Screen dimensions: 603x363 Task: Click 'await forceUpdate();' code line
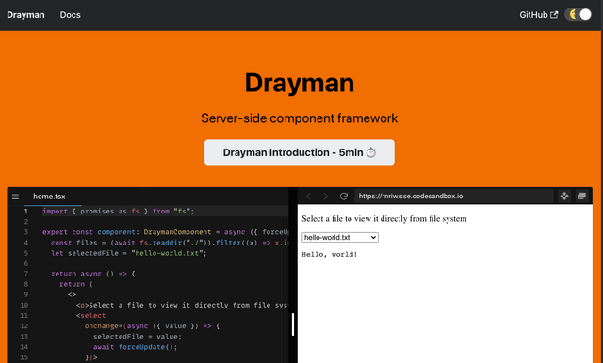point(136,347)
